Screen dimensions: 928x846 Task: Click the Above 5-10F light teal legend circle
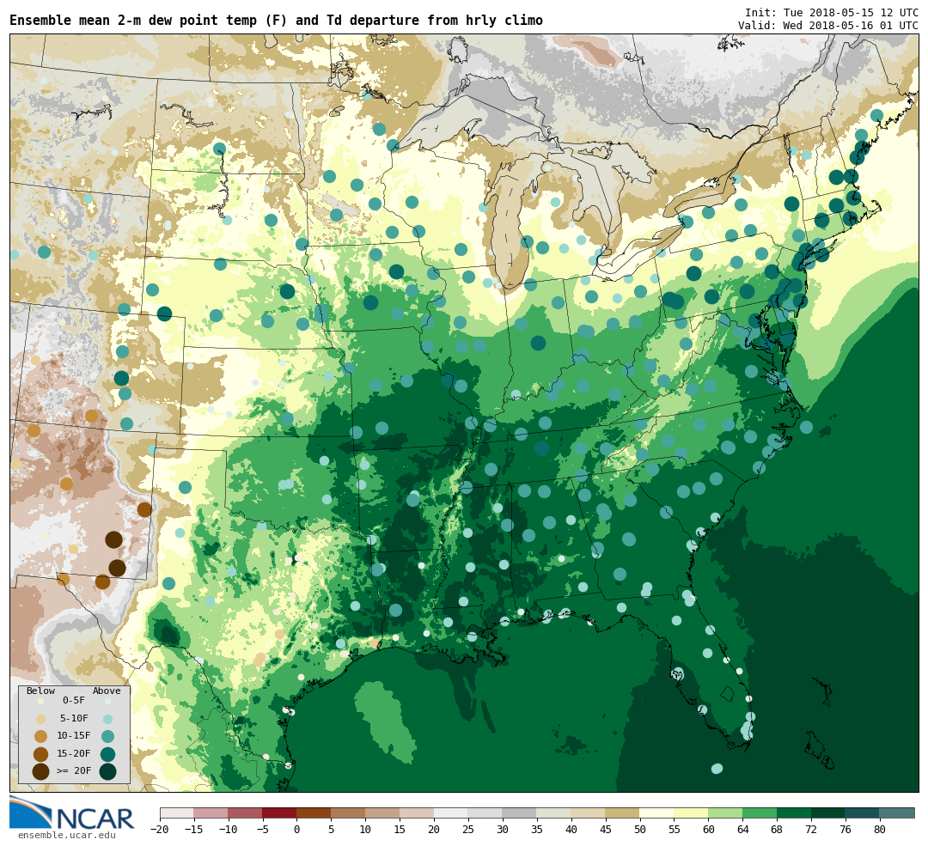(x=107, y=719)
